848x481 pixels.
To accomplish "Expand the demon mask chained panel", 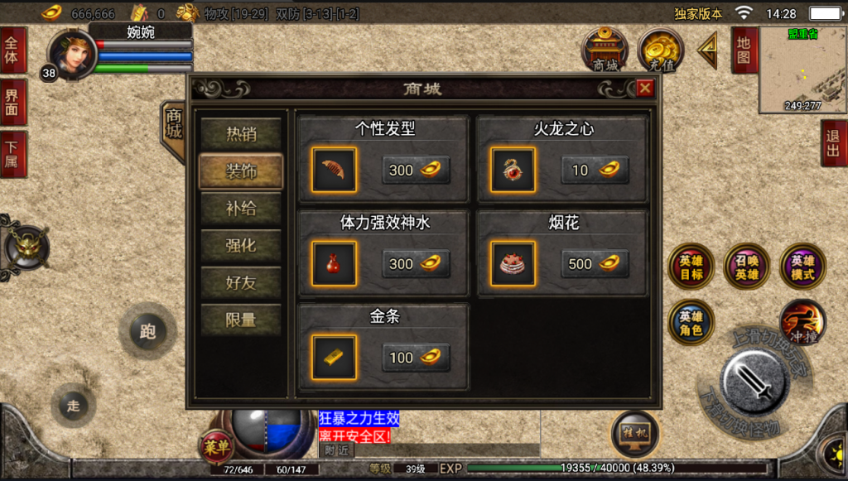I will click(x=26, y=248).
